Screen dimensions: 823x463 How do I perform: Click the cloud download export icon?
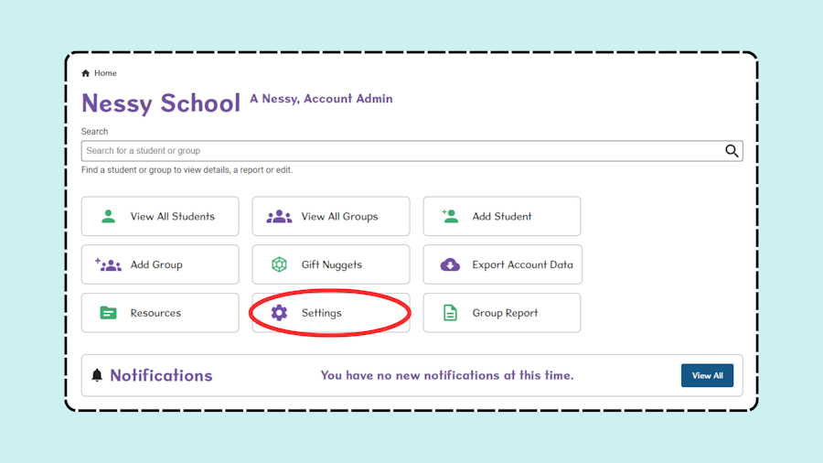click(x=450, y=264)
